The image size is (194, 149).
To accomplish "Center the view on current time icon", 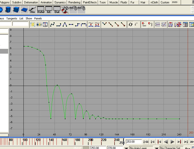I will pos(45,25).
